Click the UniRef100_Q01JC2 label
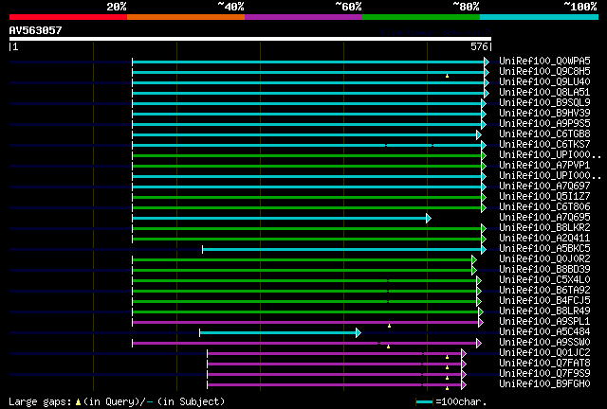607x409 pixels. (x=544, y=353)
